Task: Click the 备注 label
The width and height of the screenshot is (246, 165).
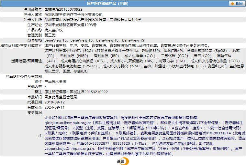Action: click(x=38, y=92)
